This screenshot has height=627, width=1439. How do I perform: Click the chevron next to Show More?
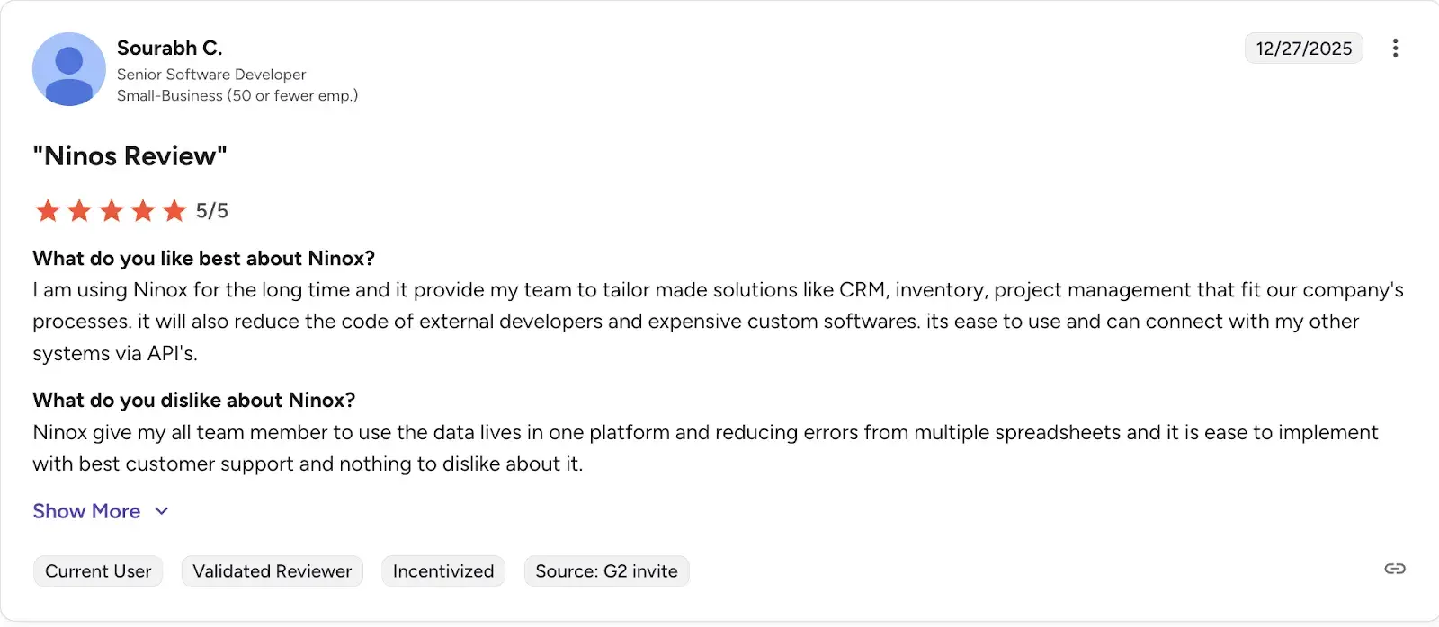[161, 510]
